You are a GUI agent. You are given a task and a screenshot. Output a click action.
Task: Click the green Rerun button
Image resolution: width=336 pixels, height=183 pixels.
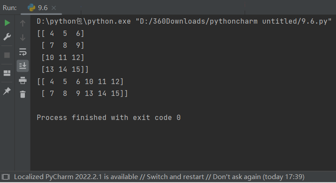click(7, 23)
